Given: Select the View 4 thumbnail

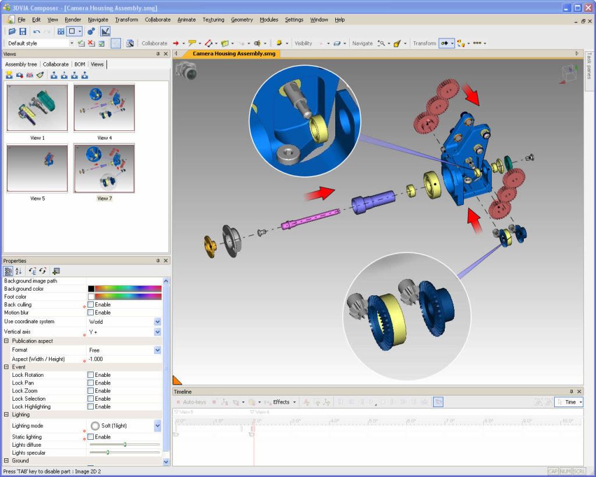Looking at the screenshot, I should (104, 108).
